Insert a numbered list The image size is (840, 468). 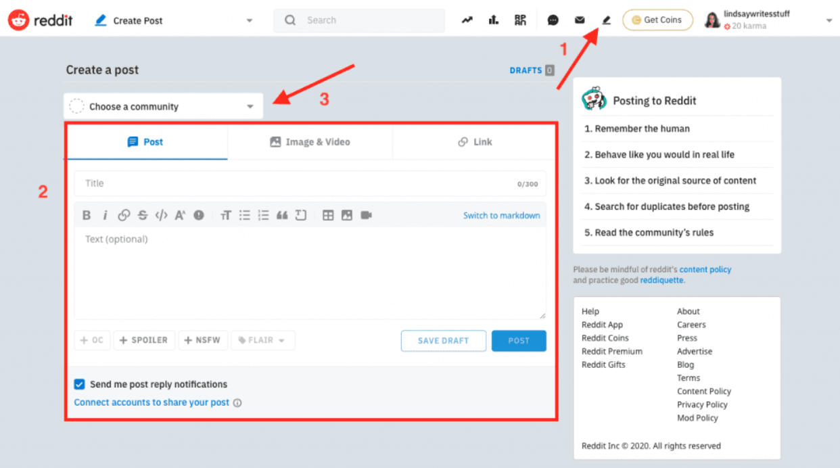point(264,215)
